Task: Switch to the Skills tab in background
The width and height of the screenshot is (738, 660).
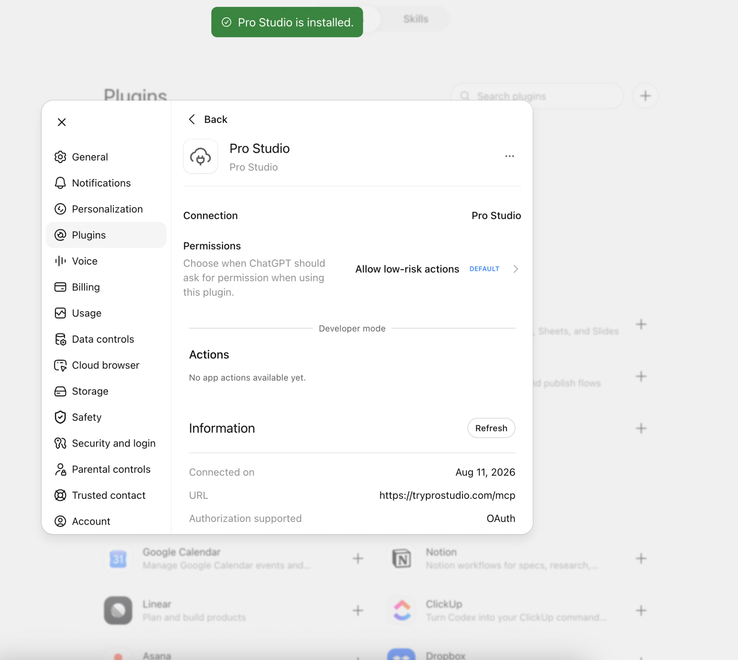Action: (416, 19)
